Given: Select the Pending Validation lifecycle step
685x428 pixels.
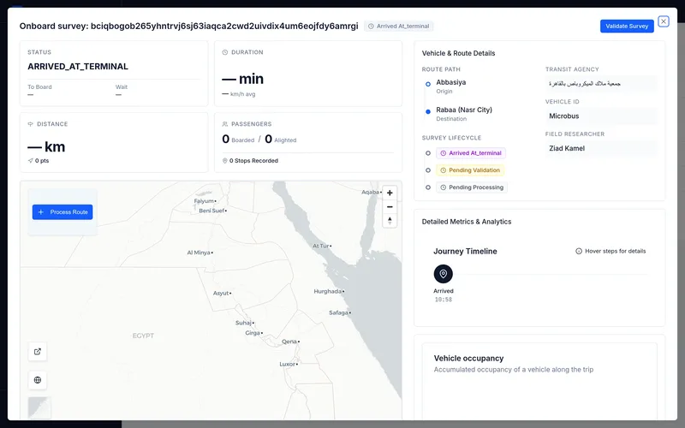Looking at the screenshot, I should pos(469,169).
